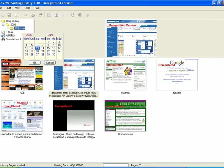
Task: Select highlighted June 13 in calendar
Action: (x=37, y=48)
